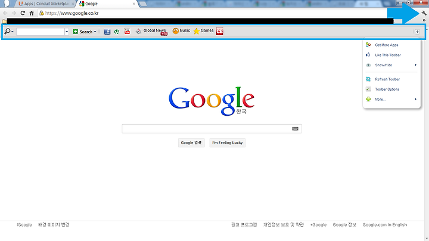This screenshot has width=429, height=241.
Task: Switch to the Google tab
Action: pos(107,4)
